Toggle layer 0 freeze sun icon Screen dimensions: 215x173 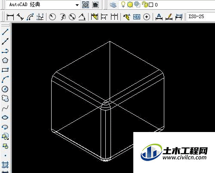coord(130,5)
